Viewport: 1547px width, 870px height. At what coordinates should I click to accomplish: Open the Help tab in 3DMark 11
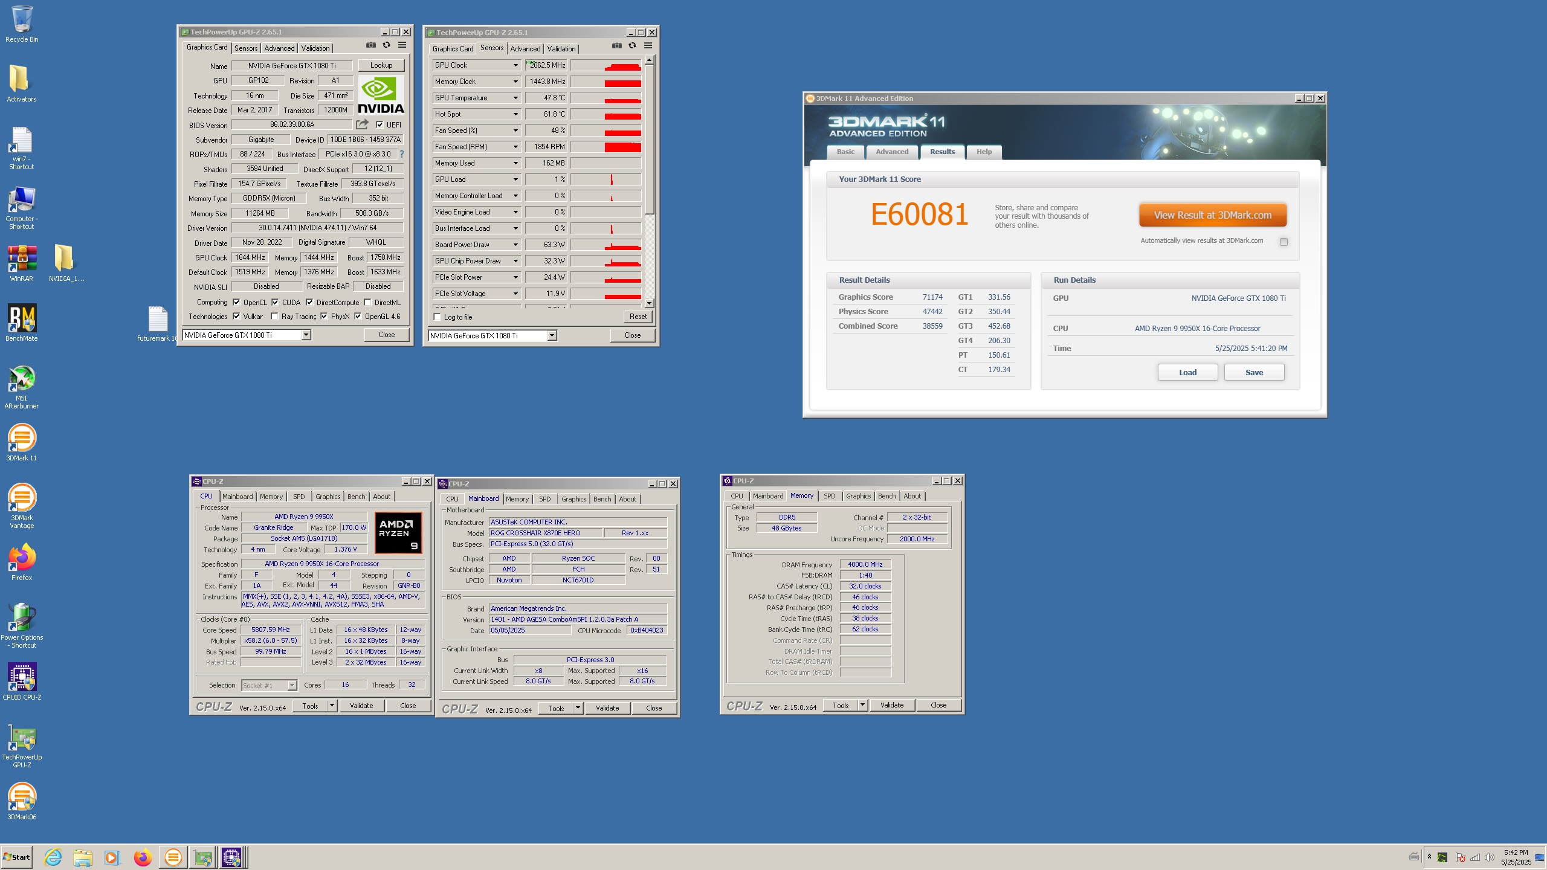click(x=984, y=152)
